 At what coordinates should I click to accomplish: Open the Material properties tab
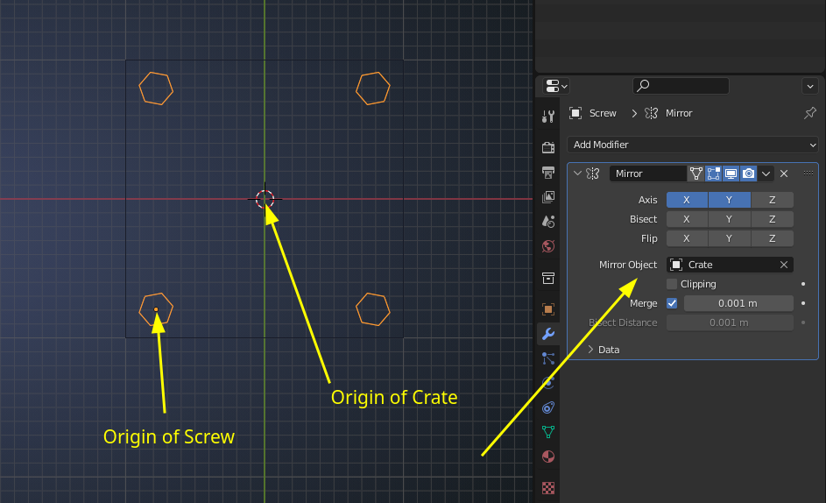(548, 457)
